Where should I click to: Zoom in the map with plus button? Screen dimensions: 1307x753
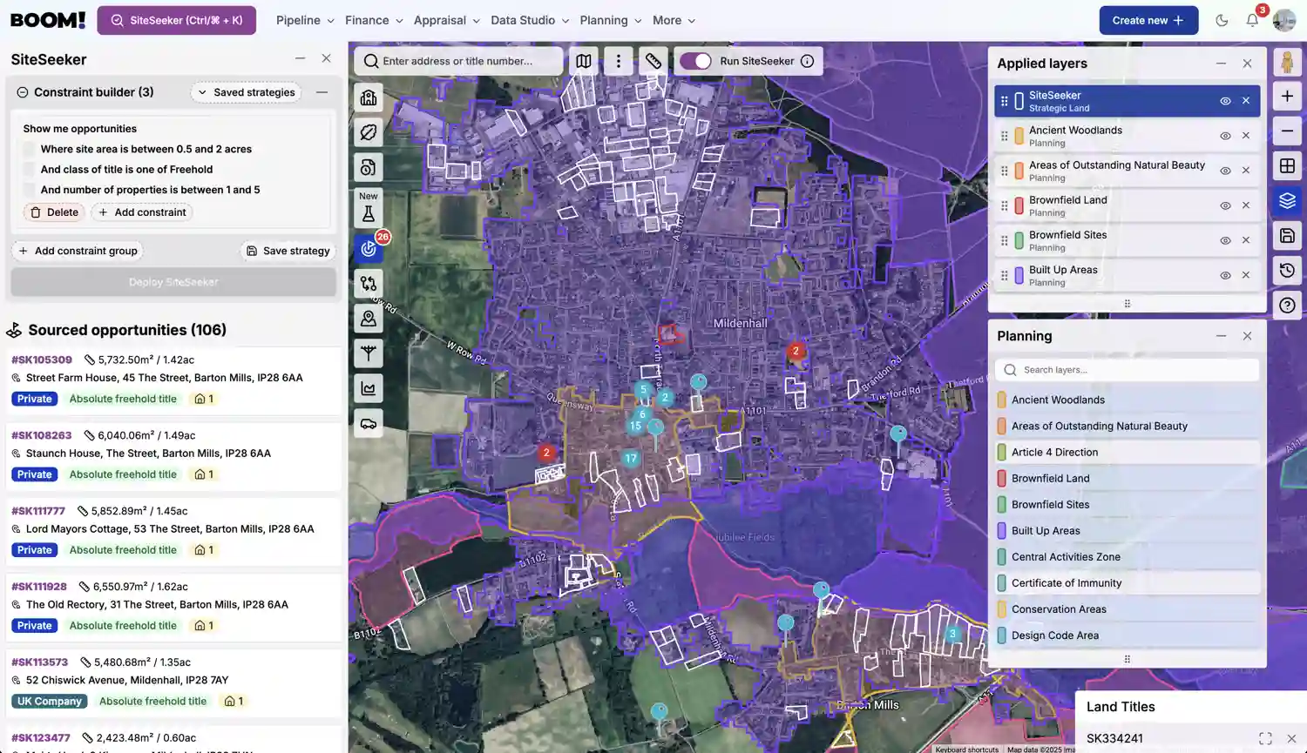point(1287,97)
